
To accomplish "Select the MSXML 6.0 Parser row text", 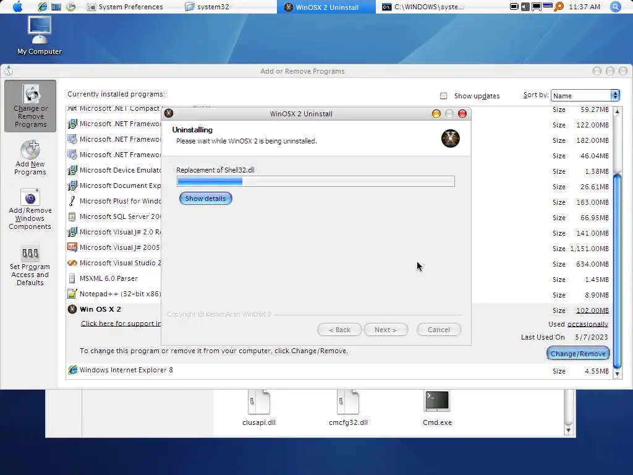I will tap(109, 278).
